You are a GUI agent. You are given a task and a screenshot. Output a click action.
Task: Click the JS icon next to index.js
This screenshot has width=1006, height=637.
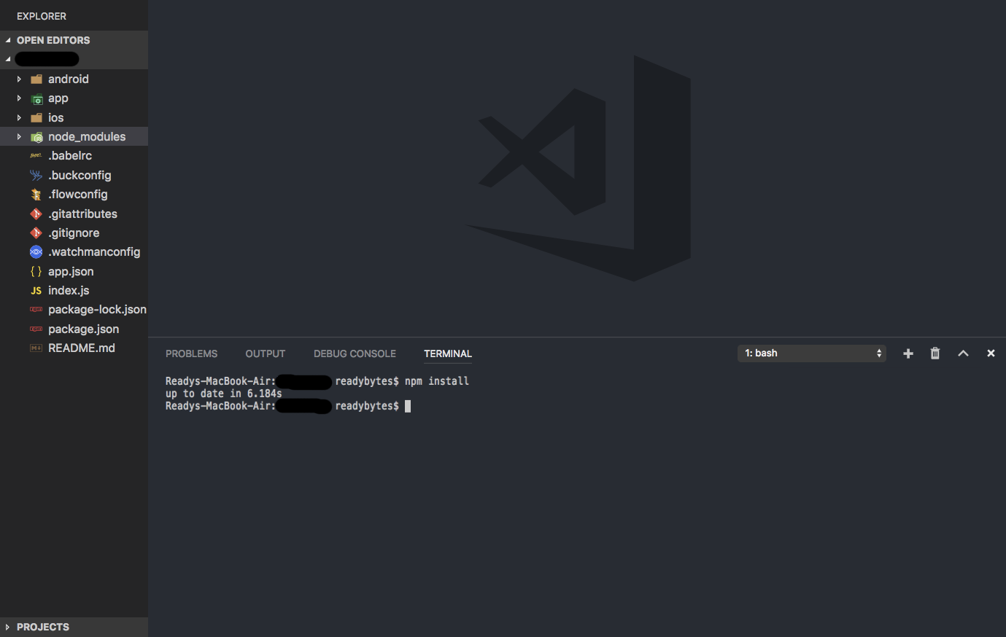35,290
